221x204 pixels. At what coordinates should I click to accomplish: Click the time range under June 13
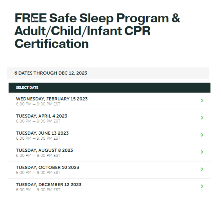(38, 138)
